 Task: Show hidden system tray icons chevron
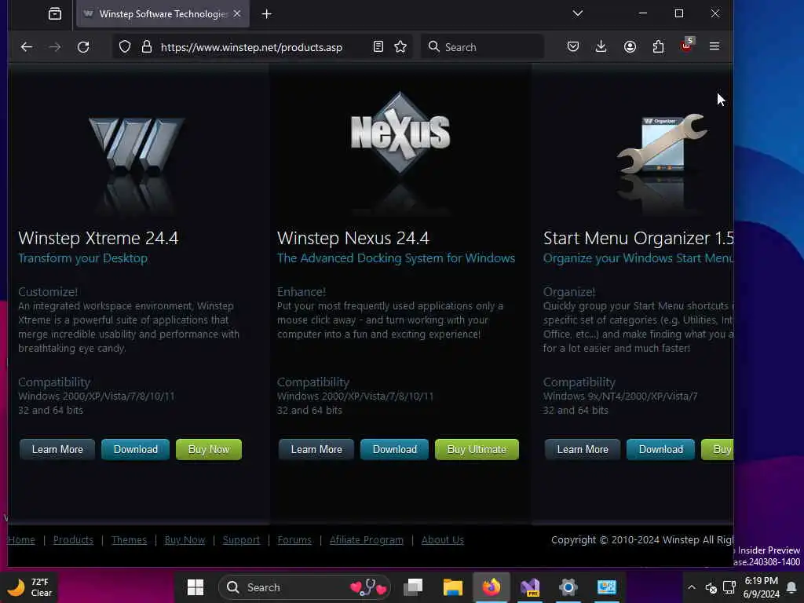coord(691,587)
